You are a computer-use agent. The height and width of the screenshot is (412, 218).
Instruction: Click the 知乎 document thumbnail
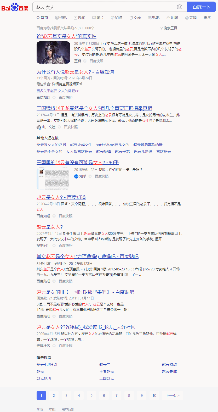53,179
